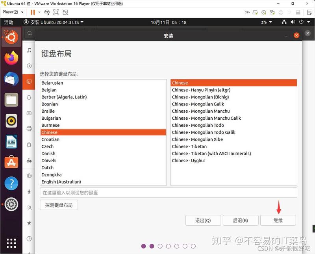Show applications grid at dock bottom
This screenshot has height=254, width=315.
(11, 243)
